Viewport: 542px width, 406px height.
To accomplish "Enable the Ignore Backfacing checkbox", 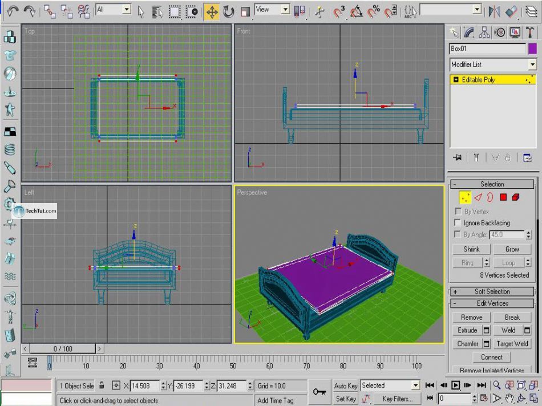I will coord(458,222).
